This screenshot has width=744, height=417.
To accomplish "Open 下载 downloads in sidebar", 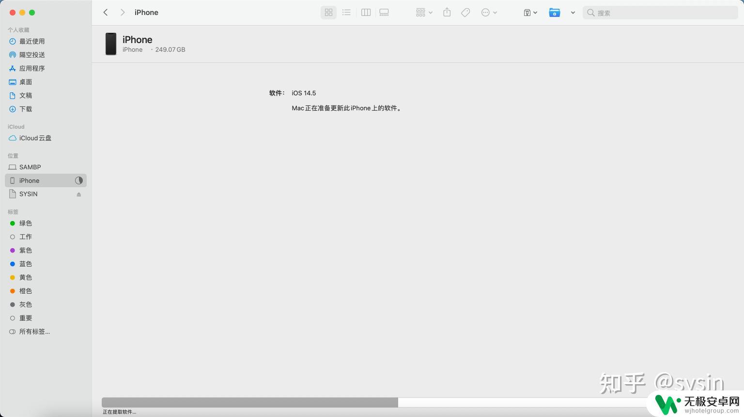I will (46, 109).
